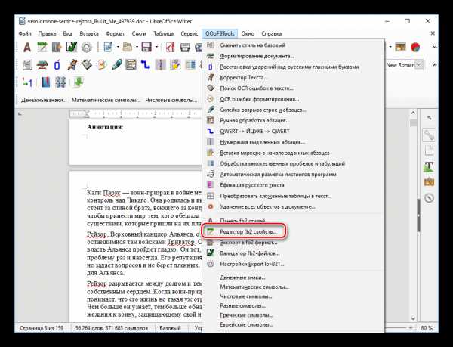This screenshot has width=453, height=347.
Task: Click the green down-arrow toolbar icon
Action: pyautogui.click(x=79, y=82)
